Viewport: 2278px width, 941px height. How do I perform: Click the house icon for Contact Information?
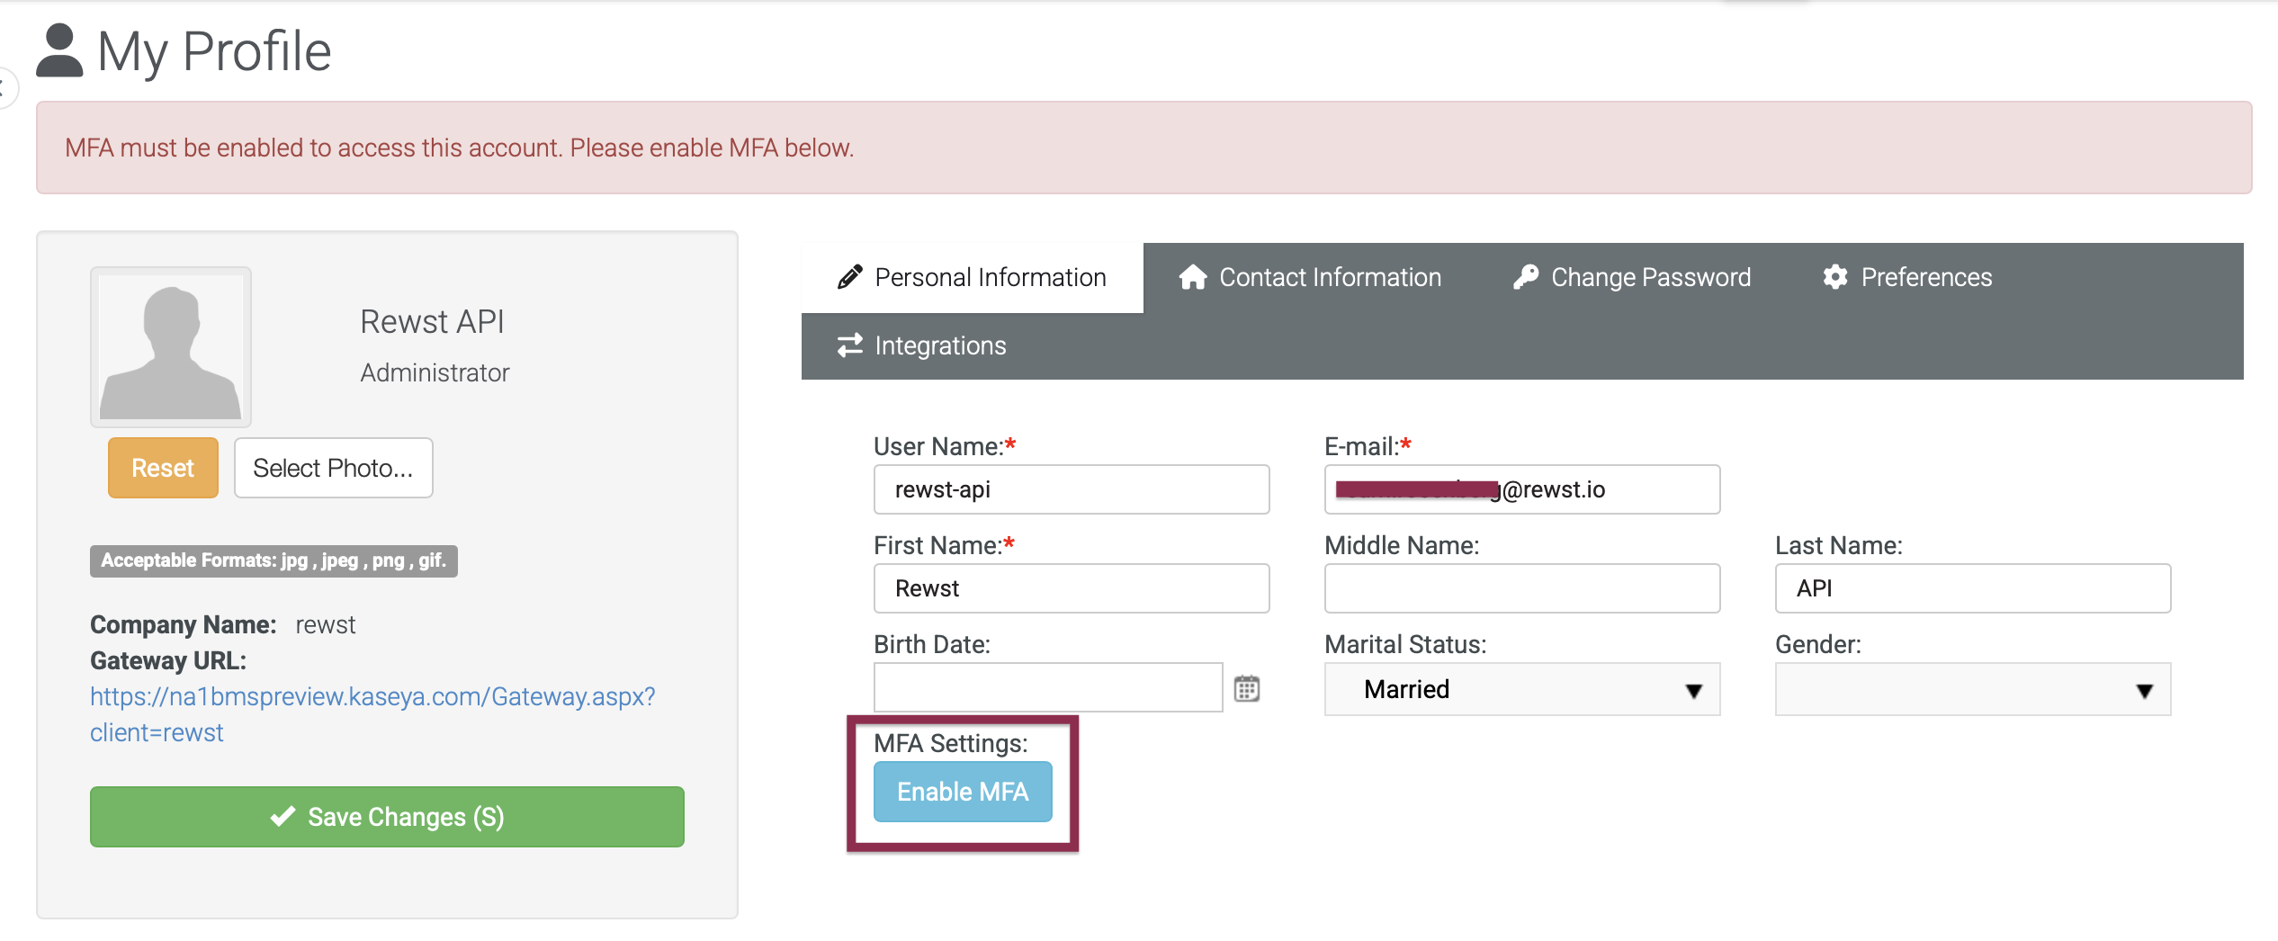click(1193, 277)
